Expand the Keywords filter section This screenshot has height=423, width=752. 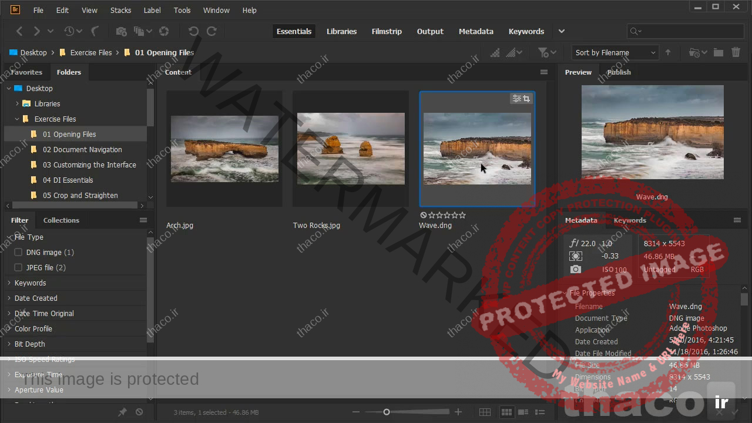coord(9,283)
